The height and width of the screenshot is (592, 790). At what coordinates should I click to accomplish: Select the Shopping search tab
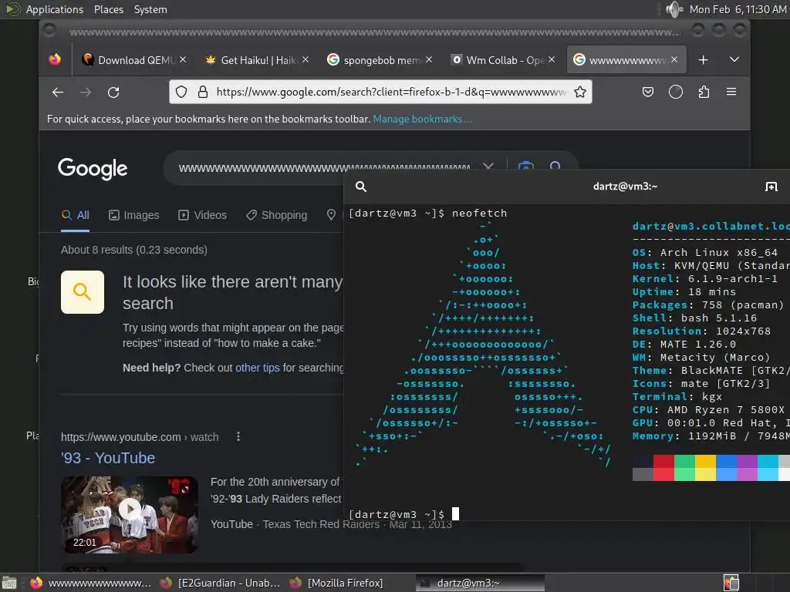[x=277, y=216]
